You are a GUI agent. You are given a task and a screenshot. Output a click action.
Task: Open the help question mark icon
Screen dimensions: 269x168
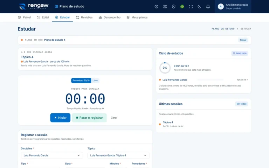[x=156, y=7]
